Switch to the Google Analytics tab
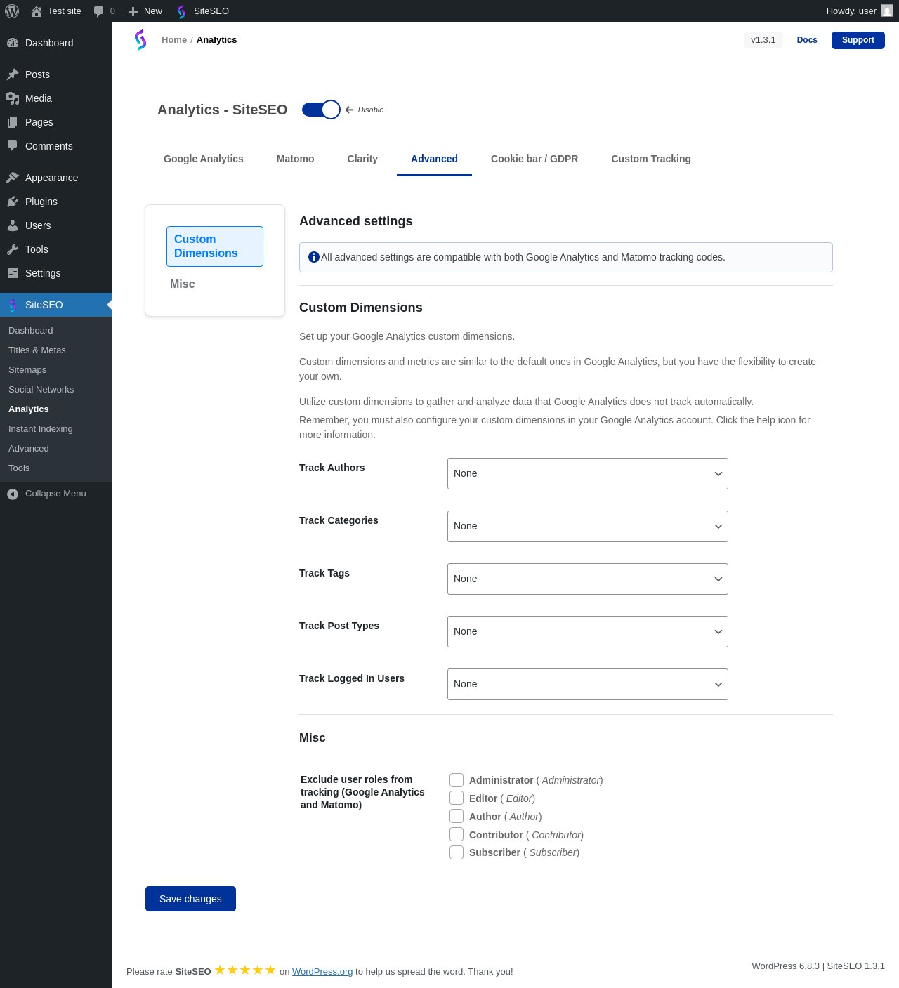 coord(204,159)
